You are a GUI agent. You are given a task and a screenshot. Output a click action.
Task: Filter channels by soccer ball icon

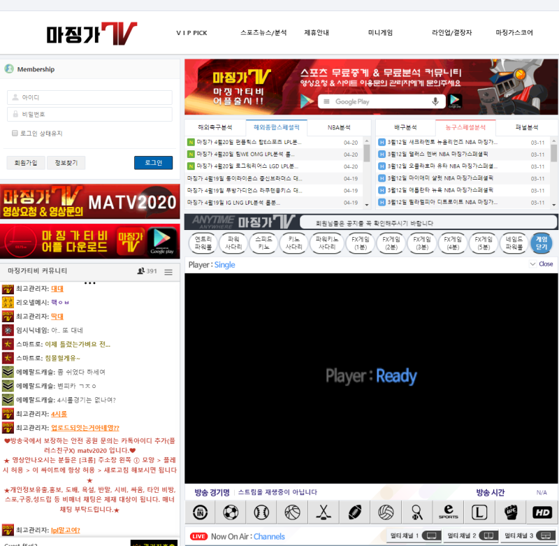coord(231,512)
